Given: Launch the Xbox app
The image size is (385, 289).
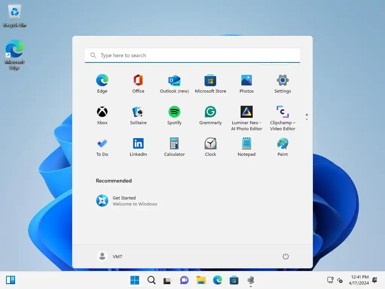Looking at the screenshot, I should [102, 115].
